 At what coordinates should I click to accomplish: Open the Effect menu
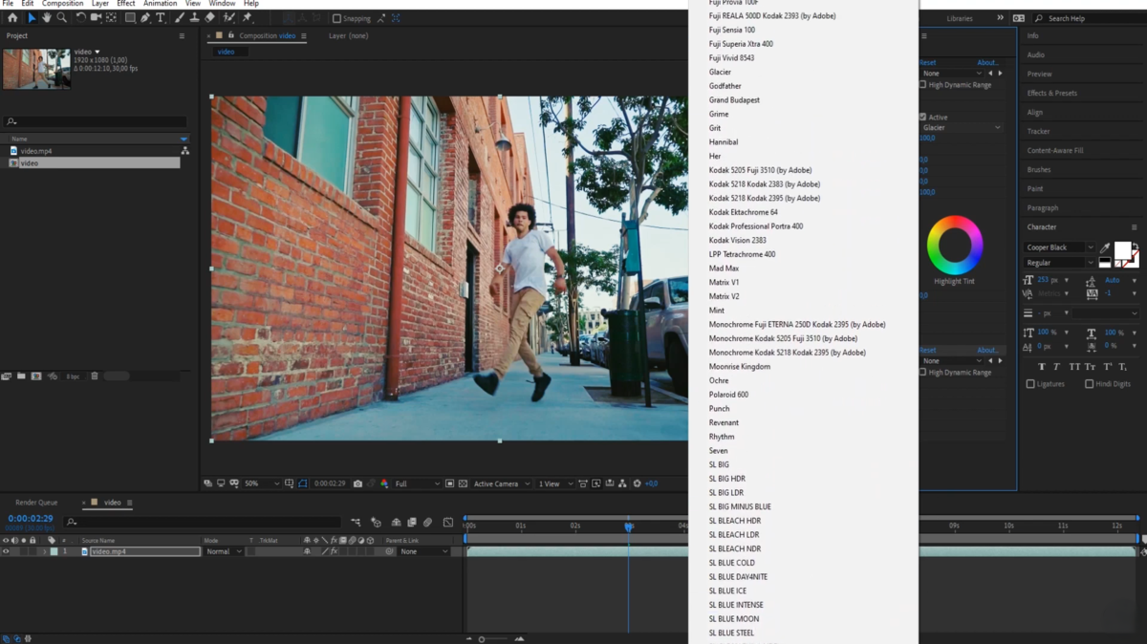tap(125, 4)
